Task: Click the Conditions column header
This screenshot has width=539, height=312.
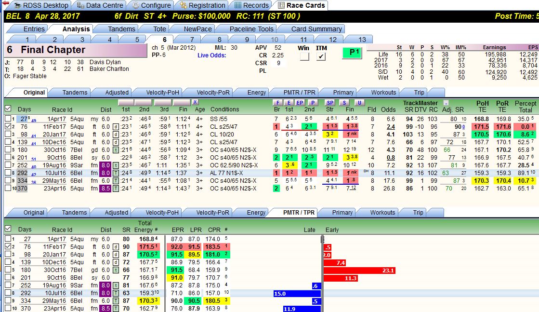Action: [x=224, y=109]
